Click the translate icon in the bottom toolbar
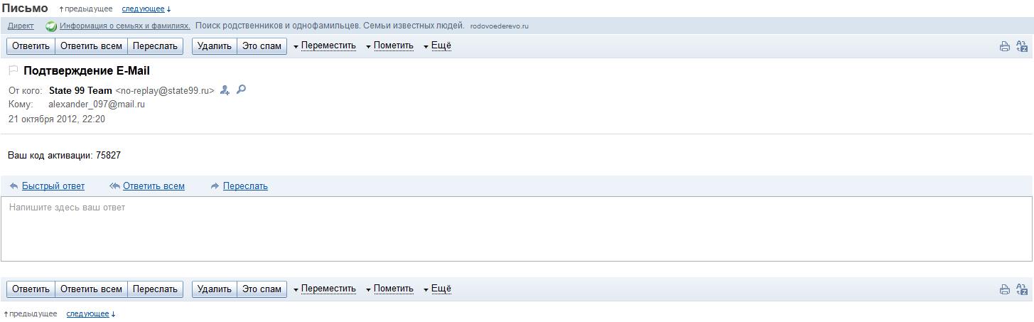 [1021, 289]
